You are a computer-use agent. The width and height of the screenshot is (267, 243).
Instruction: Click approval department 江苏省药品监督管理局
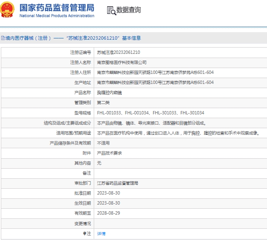pyautogui.click(x=118, y=183)
